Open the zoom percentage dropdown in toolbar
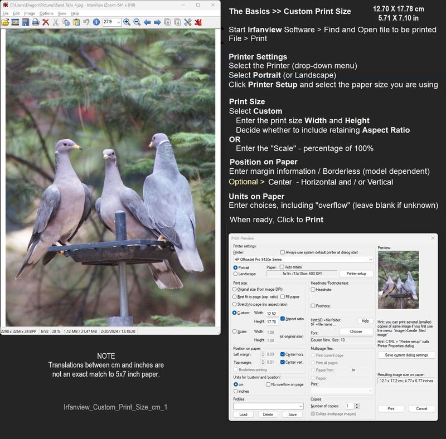The image size is (446, 439). [118, 22]
